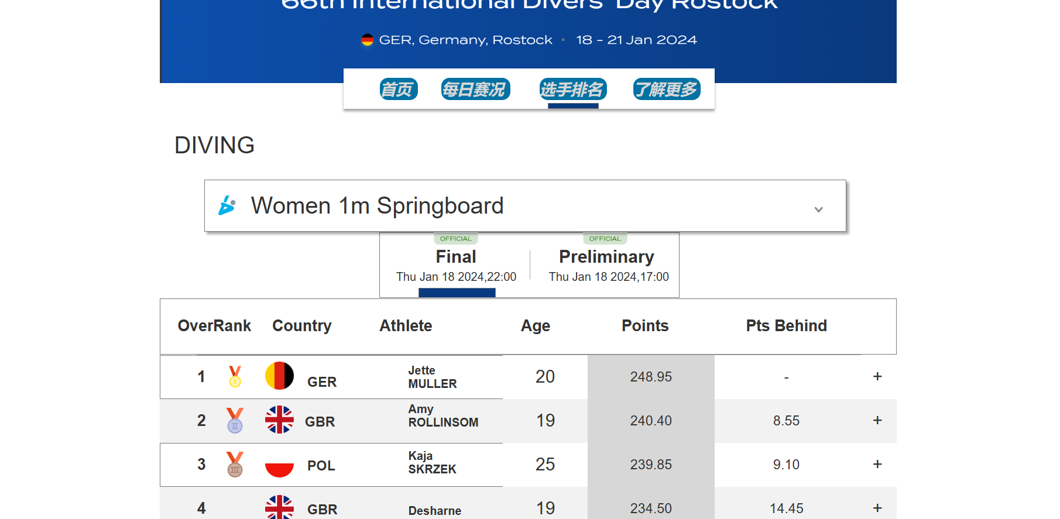Click the 选手排名 athlete ranking tab

pyautogui.click(x=572, y=90)
